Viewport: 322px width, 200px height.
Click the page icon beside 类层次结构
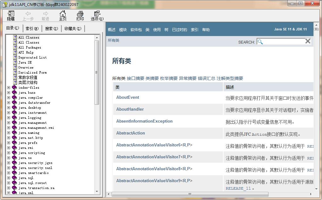click(15, 82)
